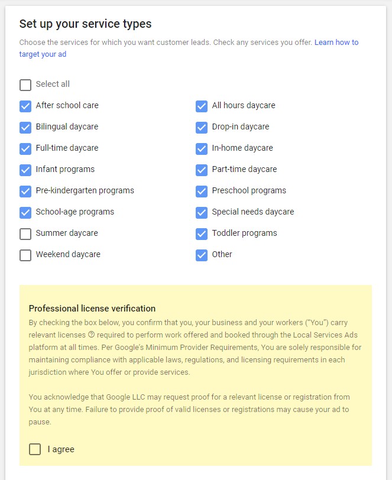
Task: Toggle Toddler programs checkbox
Action: (202, 234)
